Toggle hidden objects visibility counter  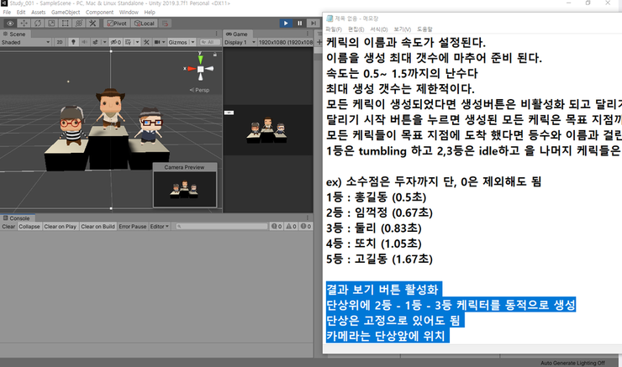[115, 42]
